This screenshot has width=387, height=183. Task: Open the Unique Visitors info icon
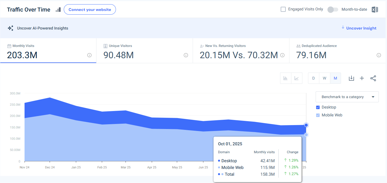(186, 55)
